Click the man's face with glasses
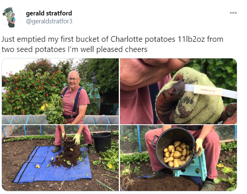Screen dimensions: 247x194 coord(73,79)
